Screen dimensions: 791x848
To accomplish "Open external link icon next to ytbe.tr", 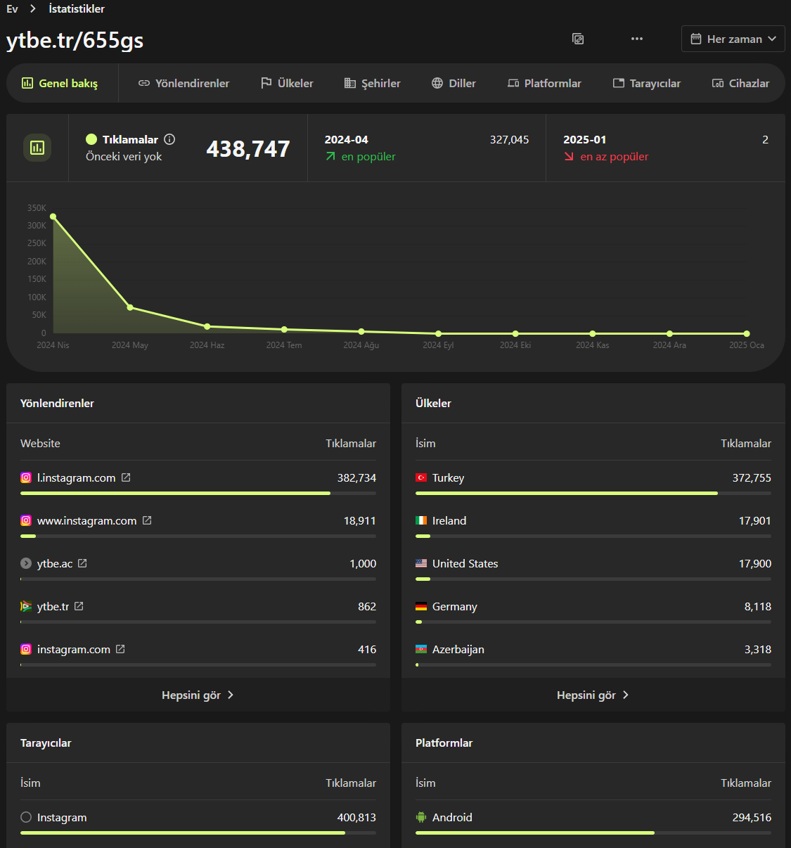I will point(79,606).
